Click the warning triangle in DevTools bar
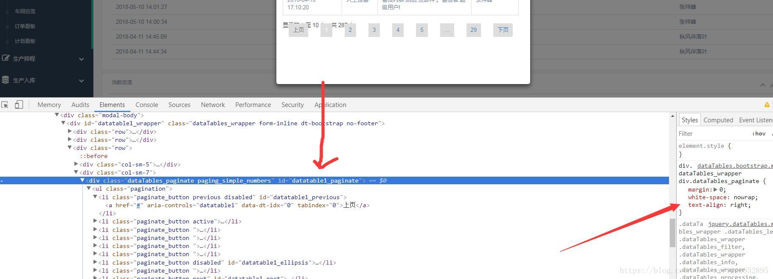 pyautogui.click(x=767, y=105)
